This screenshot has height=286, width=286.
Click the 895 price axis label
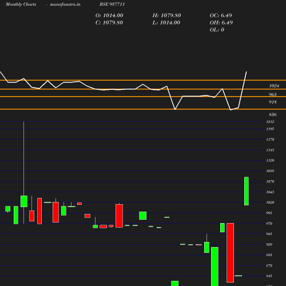269,255
